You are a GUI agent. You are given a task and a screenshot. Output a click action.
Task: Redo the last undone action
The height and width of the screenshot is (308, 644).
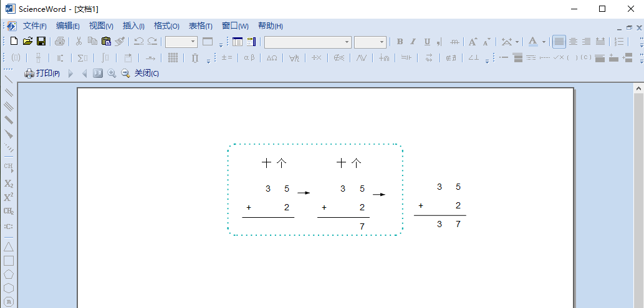pyautogui.click(x=152, y=41)
